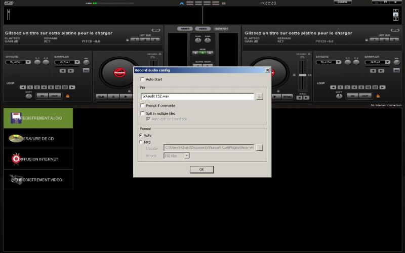This screenshot has width=405, height=253.
Task: Click the file path field G:\audit 152.wav
Action: [x=197, y=96]
